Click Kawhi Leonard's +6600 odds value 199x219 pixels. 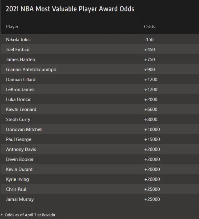point(151,109)
